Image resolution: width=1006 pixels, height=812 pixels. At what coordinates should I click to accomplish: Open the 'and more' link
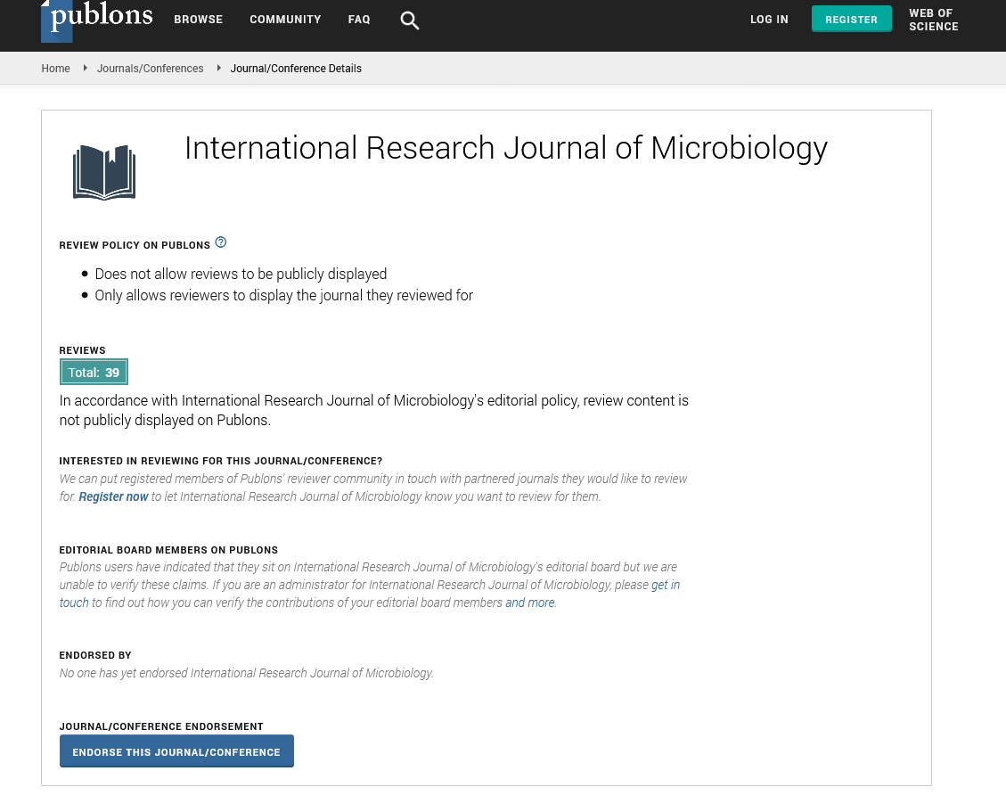click(x=530, y=603)
